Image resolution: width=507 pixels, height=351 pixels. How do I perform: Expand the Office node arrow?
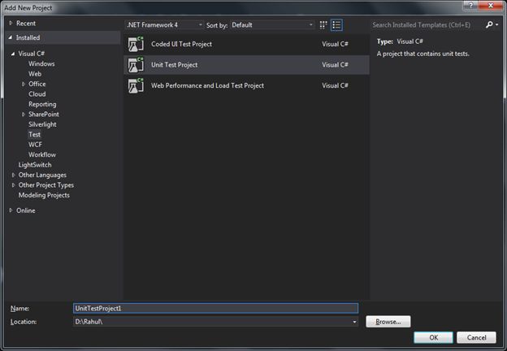click(x=24, y=84)
